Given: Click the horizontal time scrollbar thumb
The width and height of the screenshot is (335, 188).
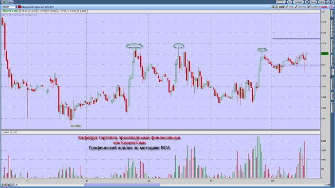Looking at the screenshot, I should click(122, 185).
